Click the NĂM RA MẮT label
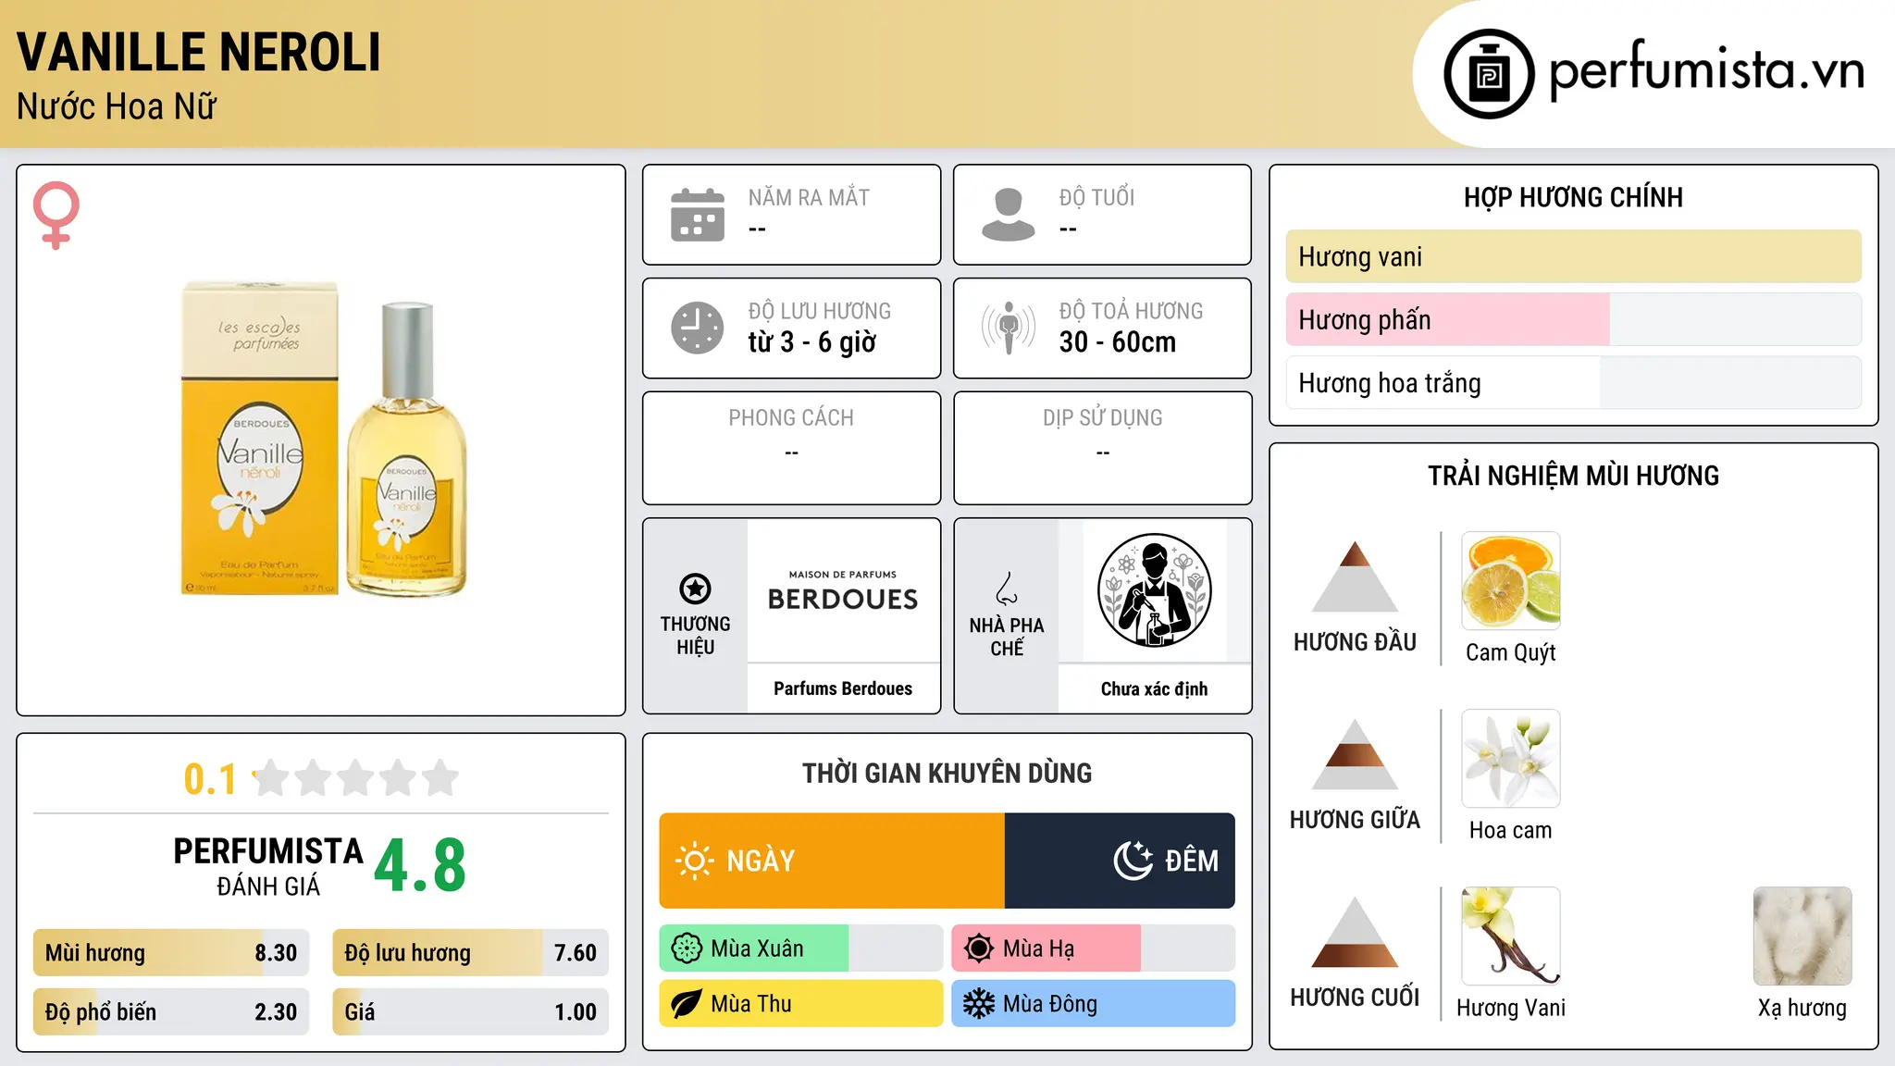The image size is (1895, 1066). [x=809, y=197]
